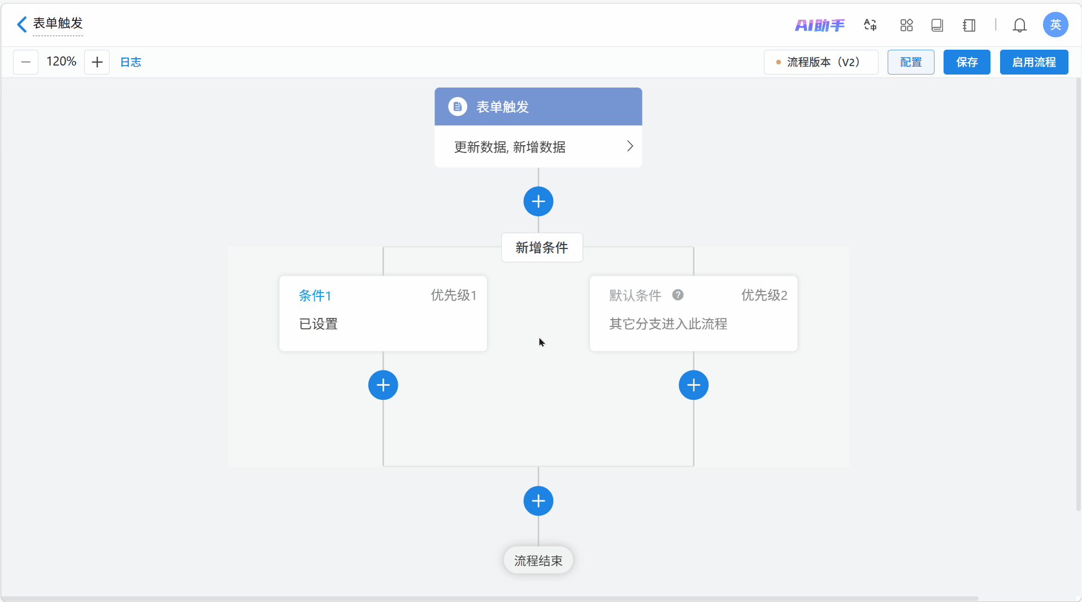Click the translate language icon

click(x=870, y=25)
